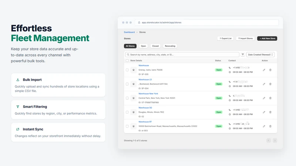This screenshot has height=166, width=296.
Task: Switch to the All Stores tab
Action: 130,46
